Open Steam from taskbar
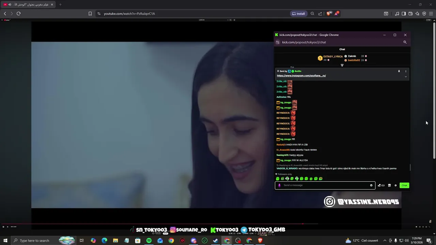 click(x=216, y=241)
